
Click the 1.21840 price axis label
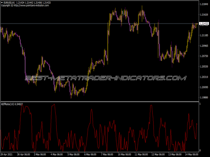point(204,4)
